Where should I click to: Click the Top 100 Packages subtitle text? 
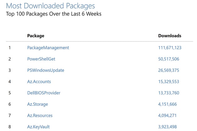pos(54,14)
